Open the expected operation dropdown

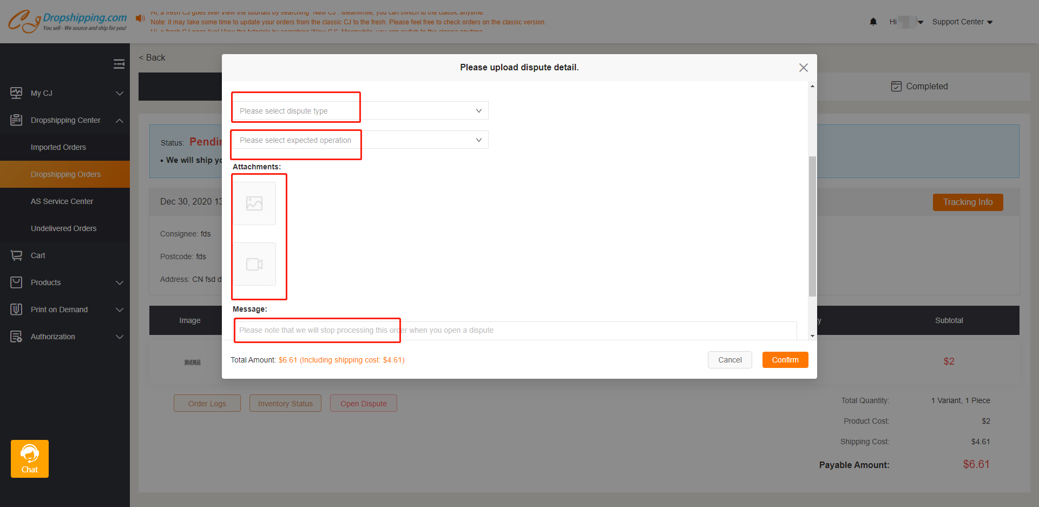coord(360,140)
